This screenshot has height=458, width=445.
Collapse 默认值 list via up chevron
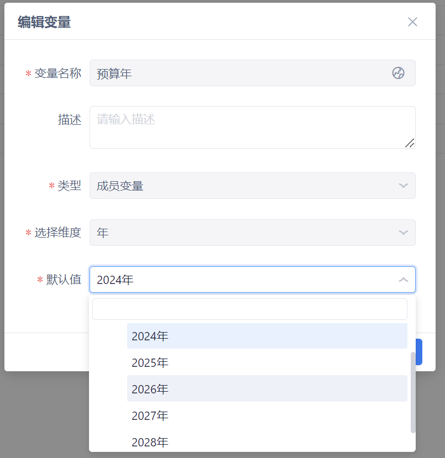click(404, 280)
